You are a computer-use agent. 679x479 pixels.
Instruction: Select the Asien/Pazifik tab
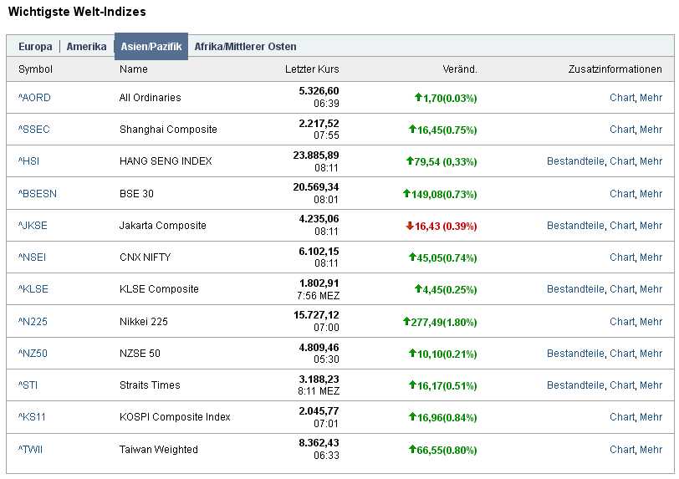click(151, 47)
